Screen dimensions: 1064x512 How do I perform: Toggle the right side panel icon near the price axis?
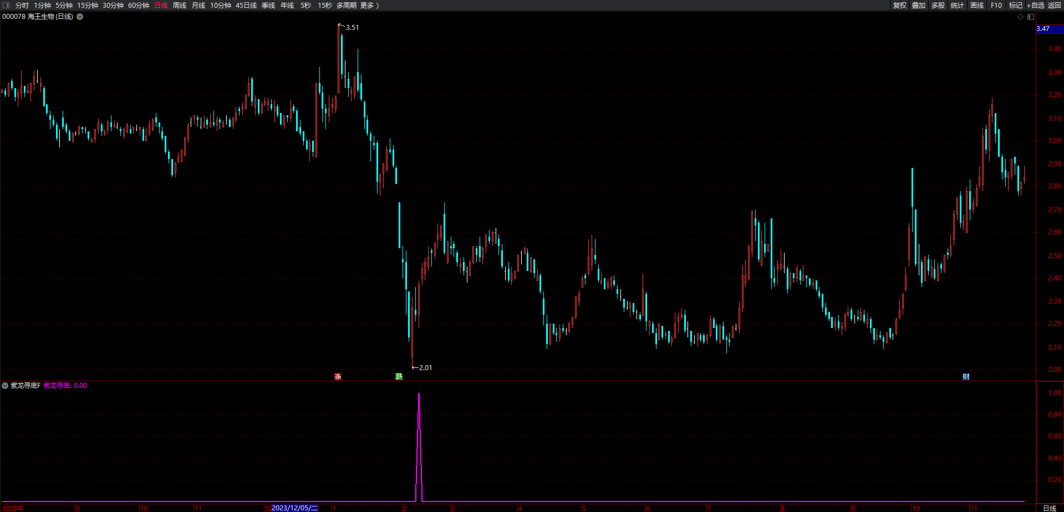[1031, 17]
